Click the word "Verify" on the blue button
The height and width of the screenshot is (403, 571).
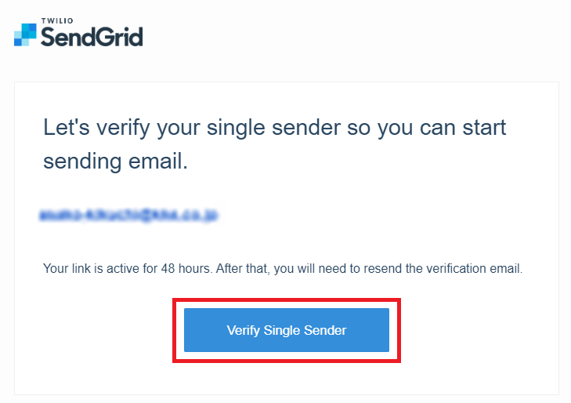pos(244,331)
